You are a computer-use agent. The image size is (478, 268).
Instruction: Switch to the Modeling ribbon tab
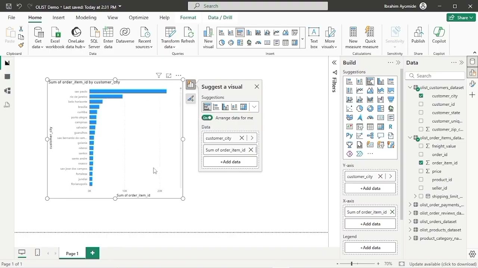86,17
